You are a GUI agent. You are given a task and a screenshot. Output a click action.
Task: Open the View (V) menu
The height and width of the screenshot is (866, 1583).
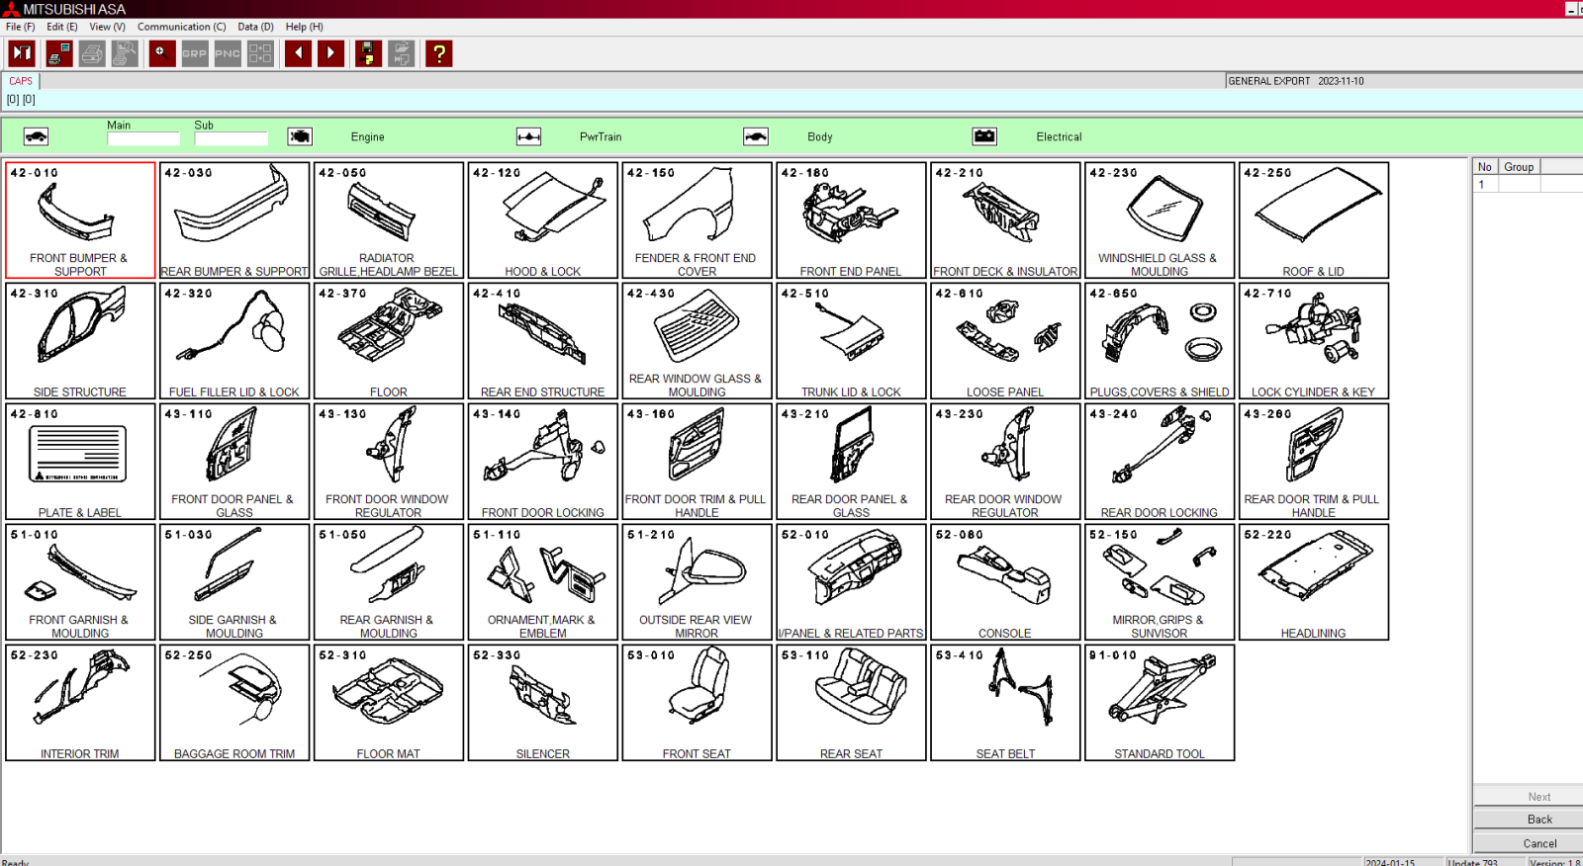tap(107, 27)
